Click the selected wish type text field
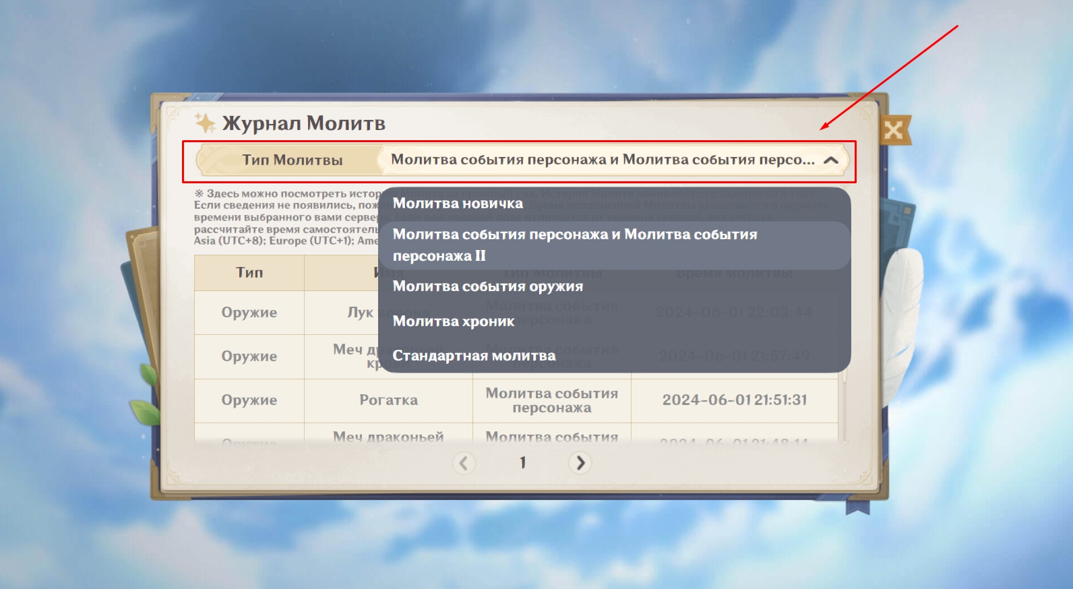 point(602,160)
